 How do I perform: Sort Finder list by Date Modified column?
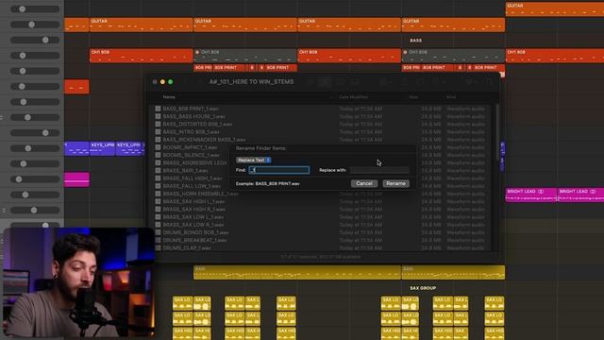pos(353,97)
